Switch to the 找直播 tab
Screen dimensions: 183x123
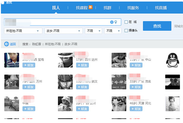pos(161,8)
